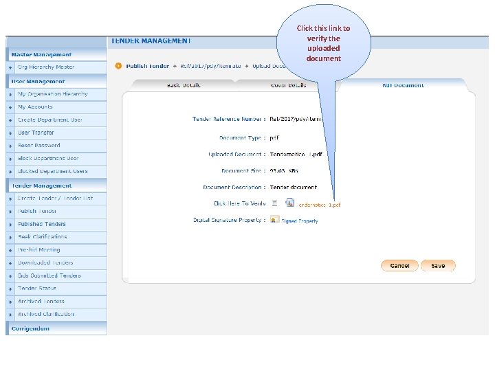Click arrow bullet beside Blocked Department Users
This screenshot has height=371, width=495.
coord(10,172)
